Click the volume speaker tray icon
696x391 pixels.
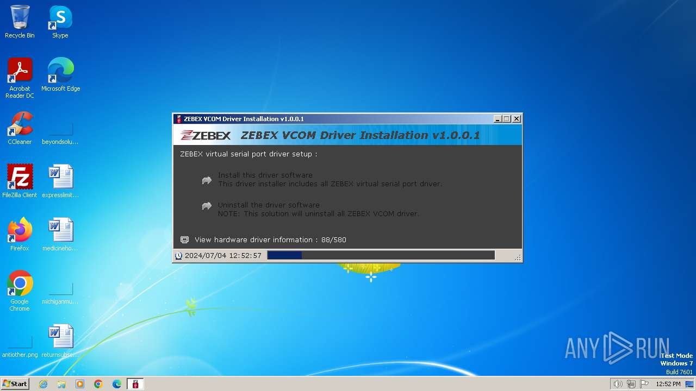[x=618, y=384]
